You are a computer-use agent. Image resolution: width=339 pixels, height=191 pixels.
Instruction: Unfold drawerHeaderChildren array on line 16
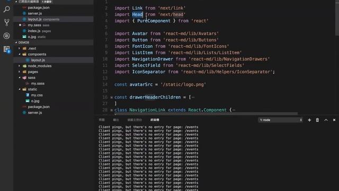point(112,98)
